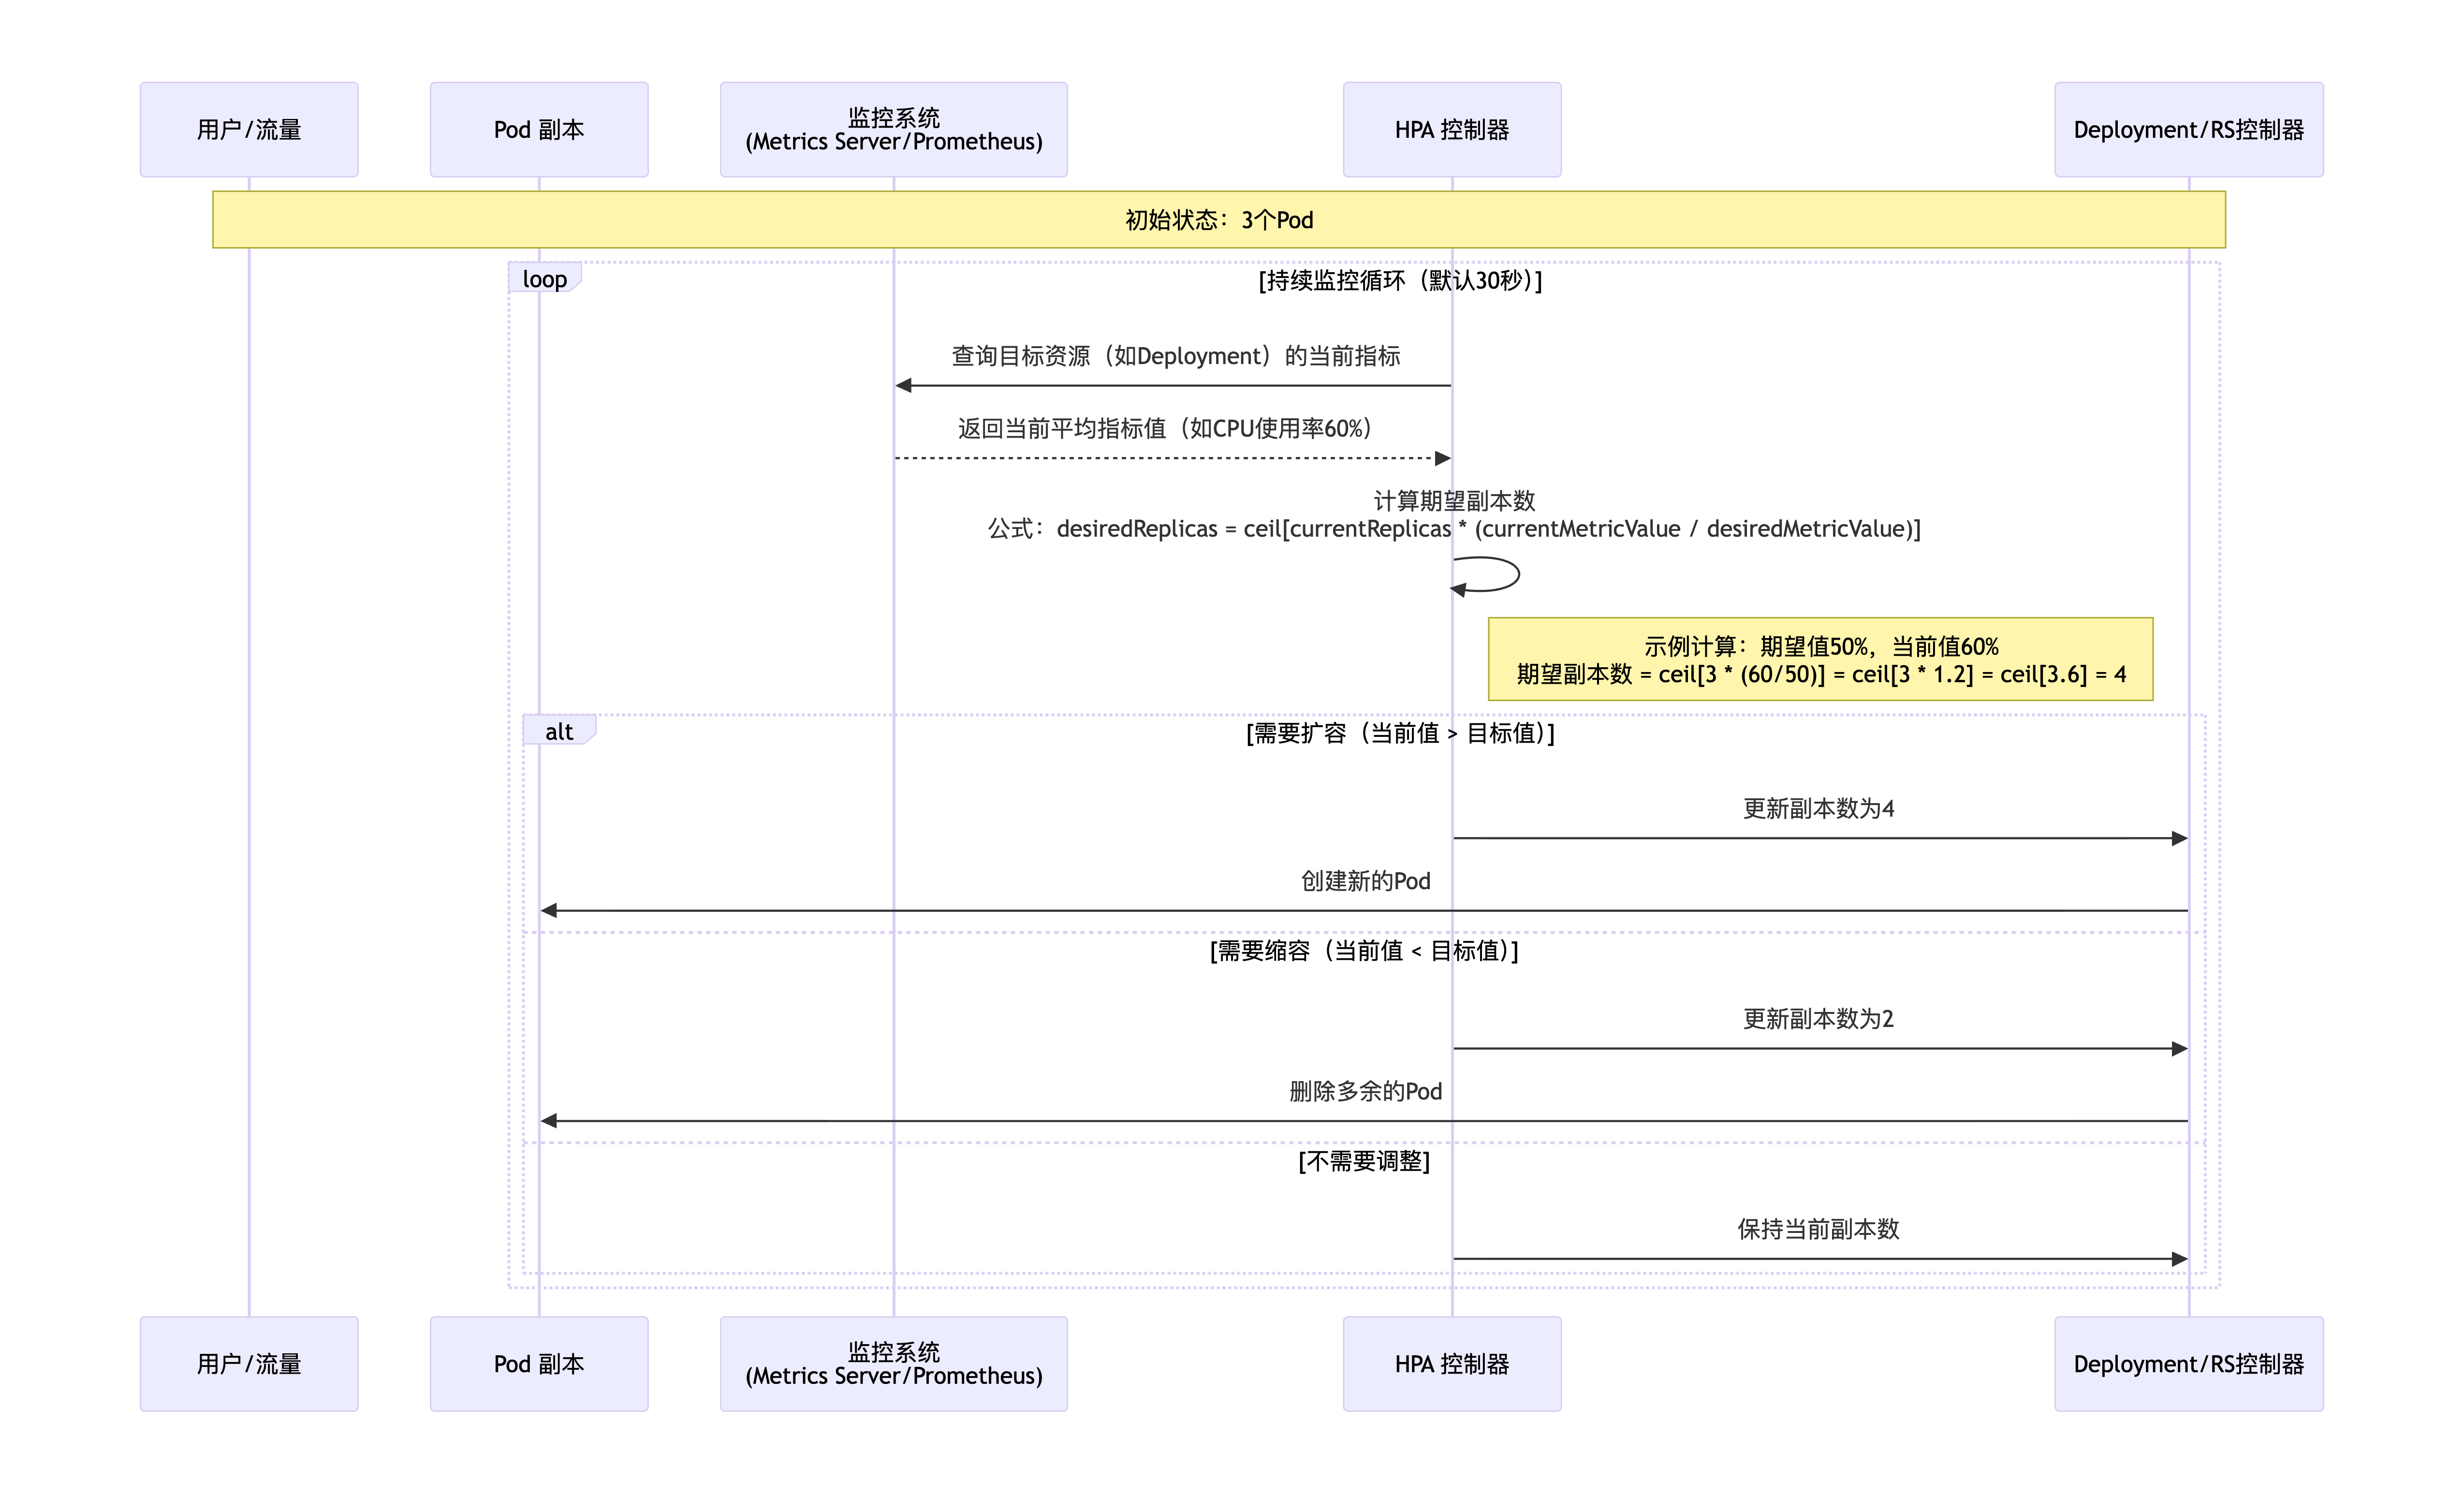Screen dimensions: 2464x1495
Task: Click the 删除多余的Pod message label
Action: [1365, 1091]
